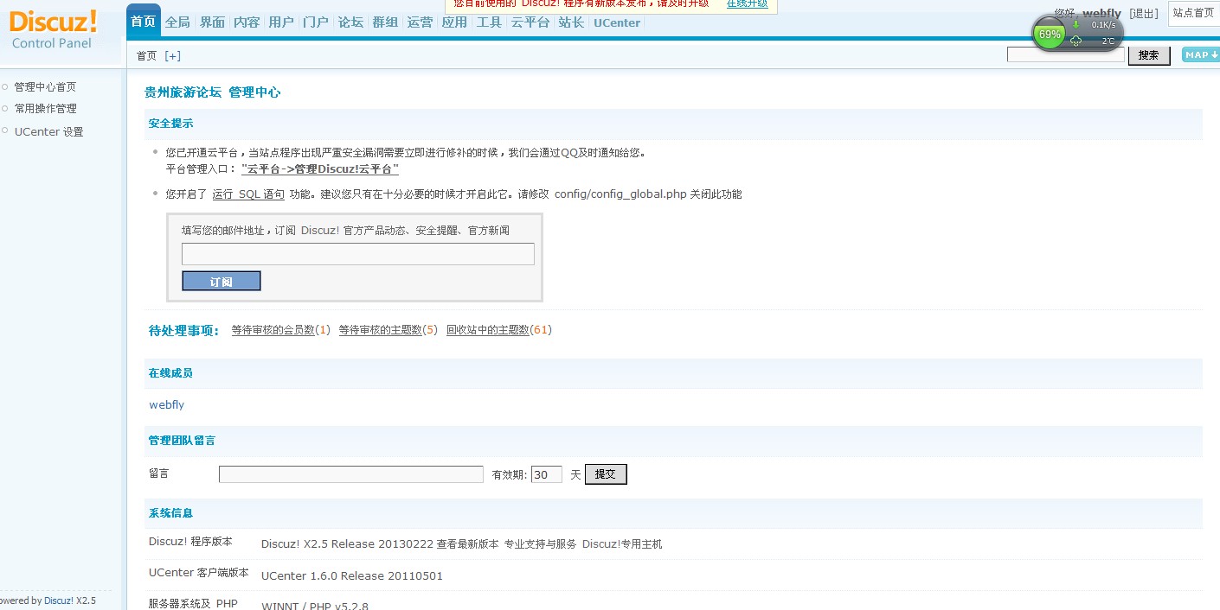Screen dimensions: 1220x610
Task: Open 等待审核的主题数 pending threads link
Action: [x=380, y=330]
